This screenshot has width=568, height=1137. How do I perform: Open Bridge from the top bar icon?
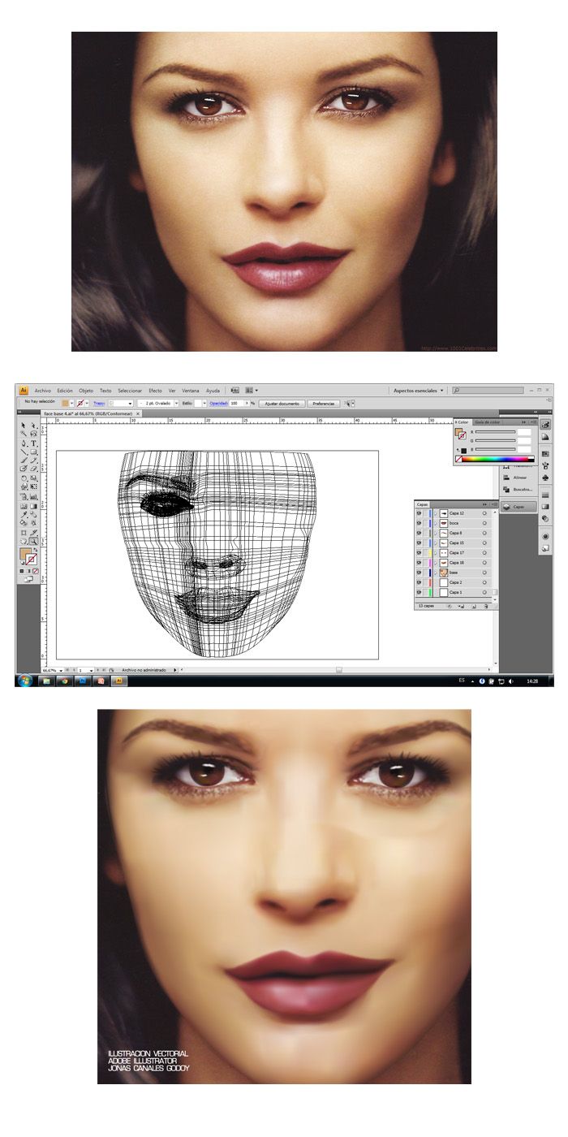(x=235, y=390)
